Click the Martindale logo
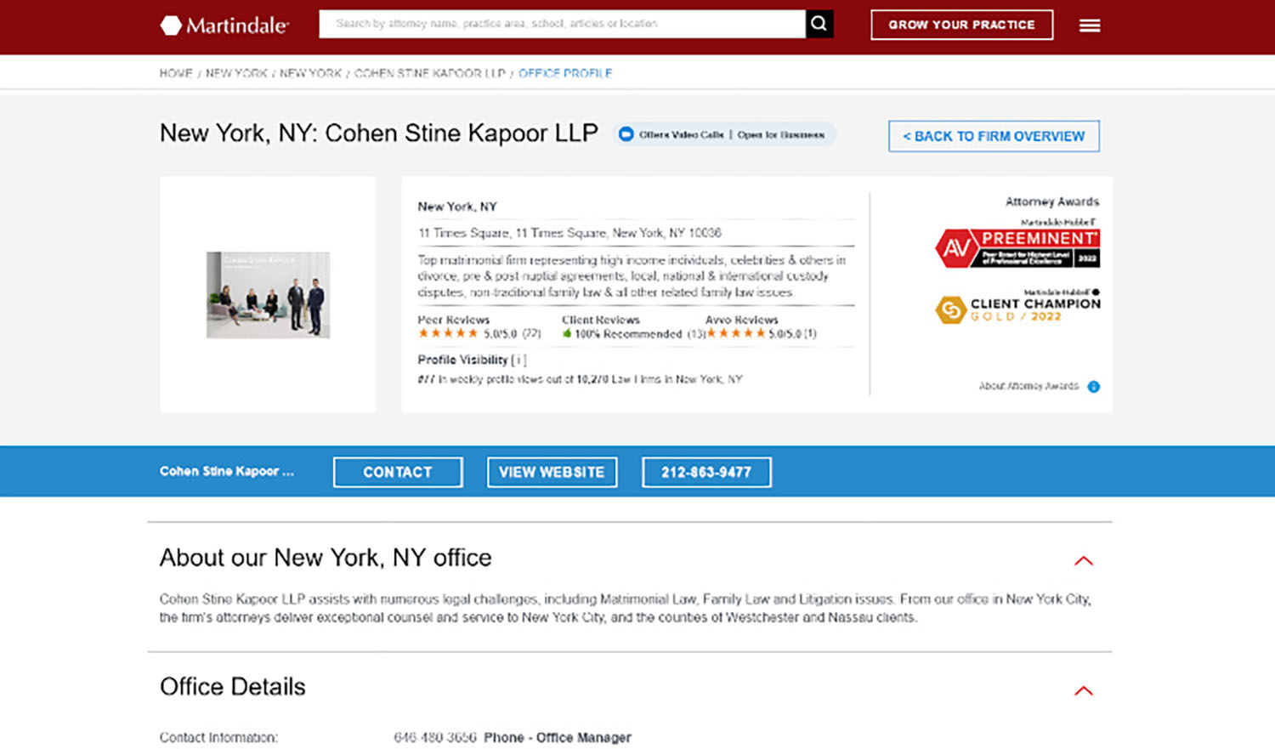1275x749 pixels. pyautogui.click(x=224, y=26)
